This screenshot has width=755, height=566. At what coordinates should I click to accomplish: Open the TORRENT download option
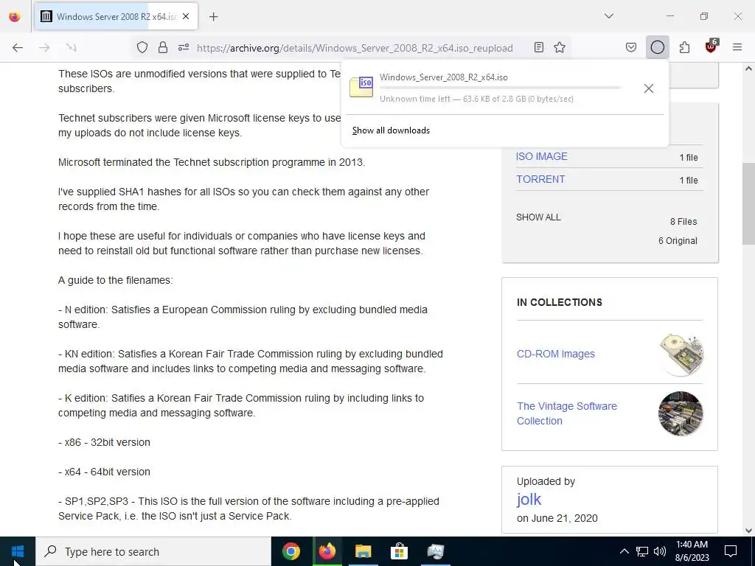[x=540, y=179]
